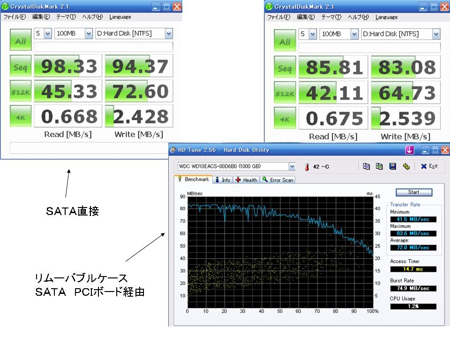The image size is (450, 338).
Task: Click the CPU Usage 1.2% value
Action: [x=413, y=307]
